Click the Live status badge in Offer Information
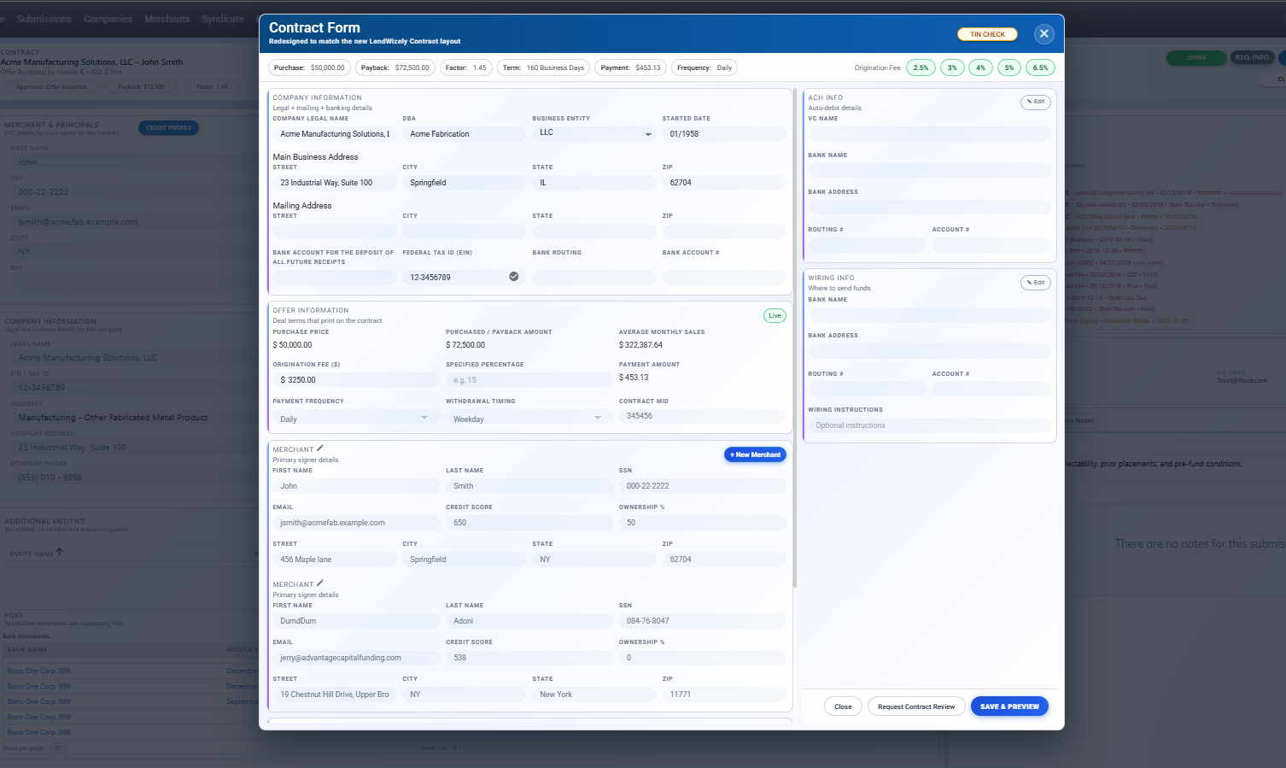Image resolution: width=1286 pixels, height=768 pixels. [774, 315]
